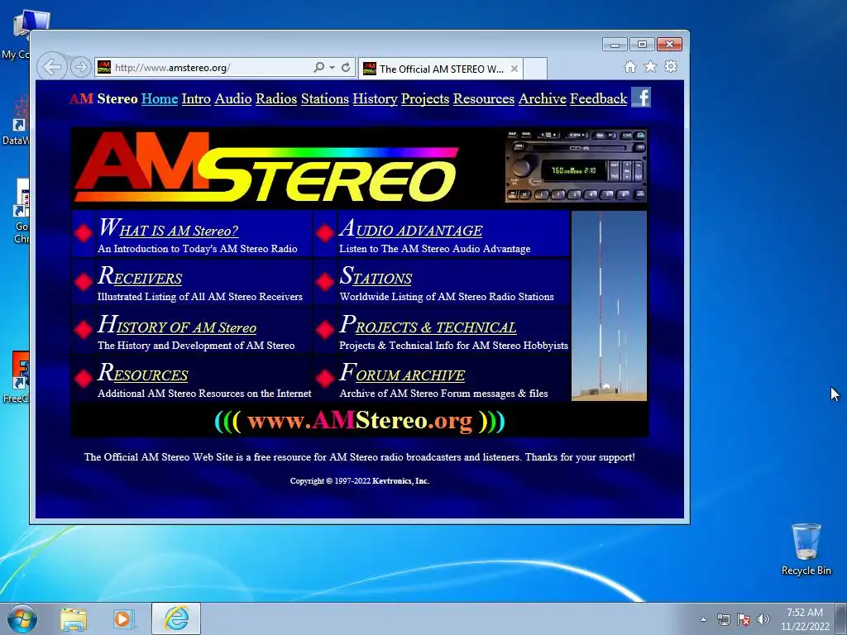This screenshot has width=847, height=635.
Task: Click red diamond beside Resources heading
Action: tap(84, 378)
